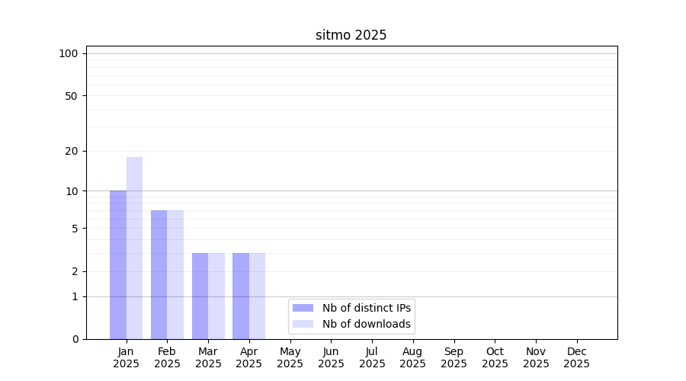
Task: Select the 'Aug 2025' x-axis label
Action: [413, 357]
